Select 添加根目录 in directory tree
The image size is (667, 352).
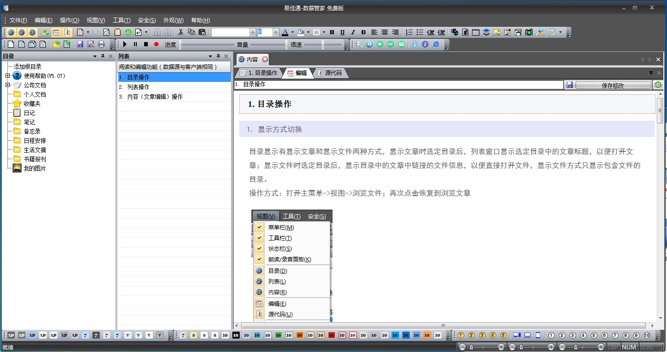(x=27, y=67)
